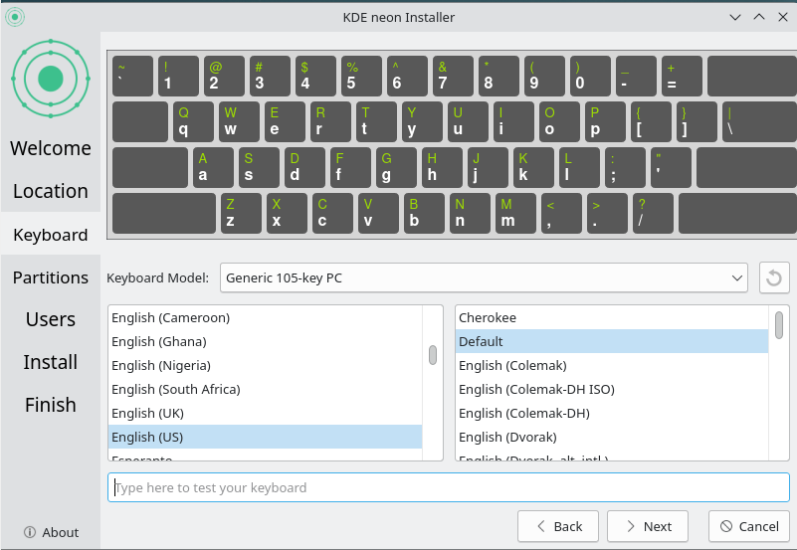The height and width of the screenshot is (550, 797).
Task: Click the layout list scrollbar handle
Action: tap(433, 355)
